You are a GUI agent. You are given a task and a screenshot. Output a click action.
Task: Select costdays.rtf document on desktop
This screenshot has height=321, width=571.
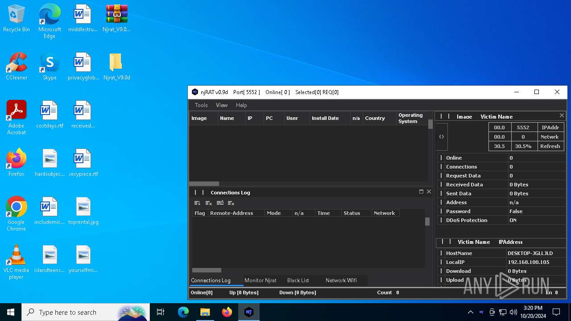pyautogui.click(x=50, y=115)
